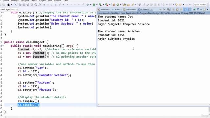Click the Quick Access search field

tap(200, 5)
